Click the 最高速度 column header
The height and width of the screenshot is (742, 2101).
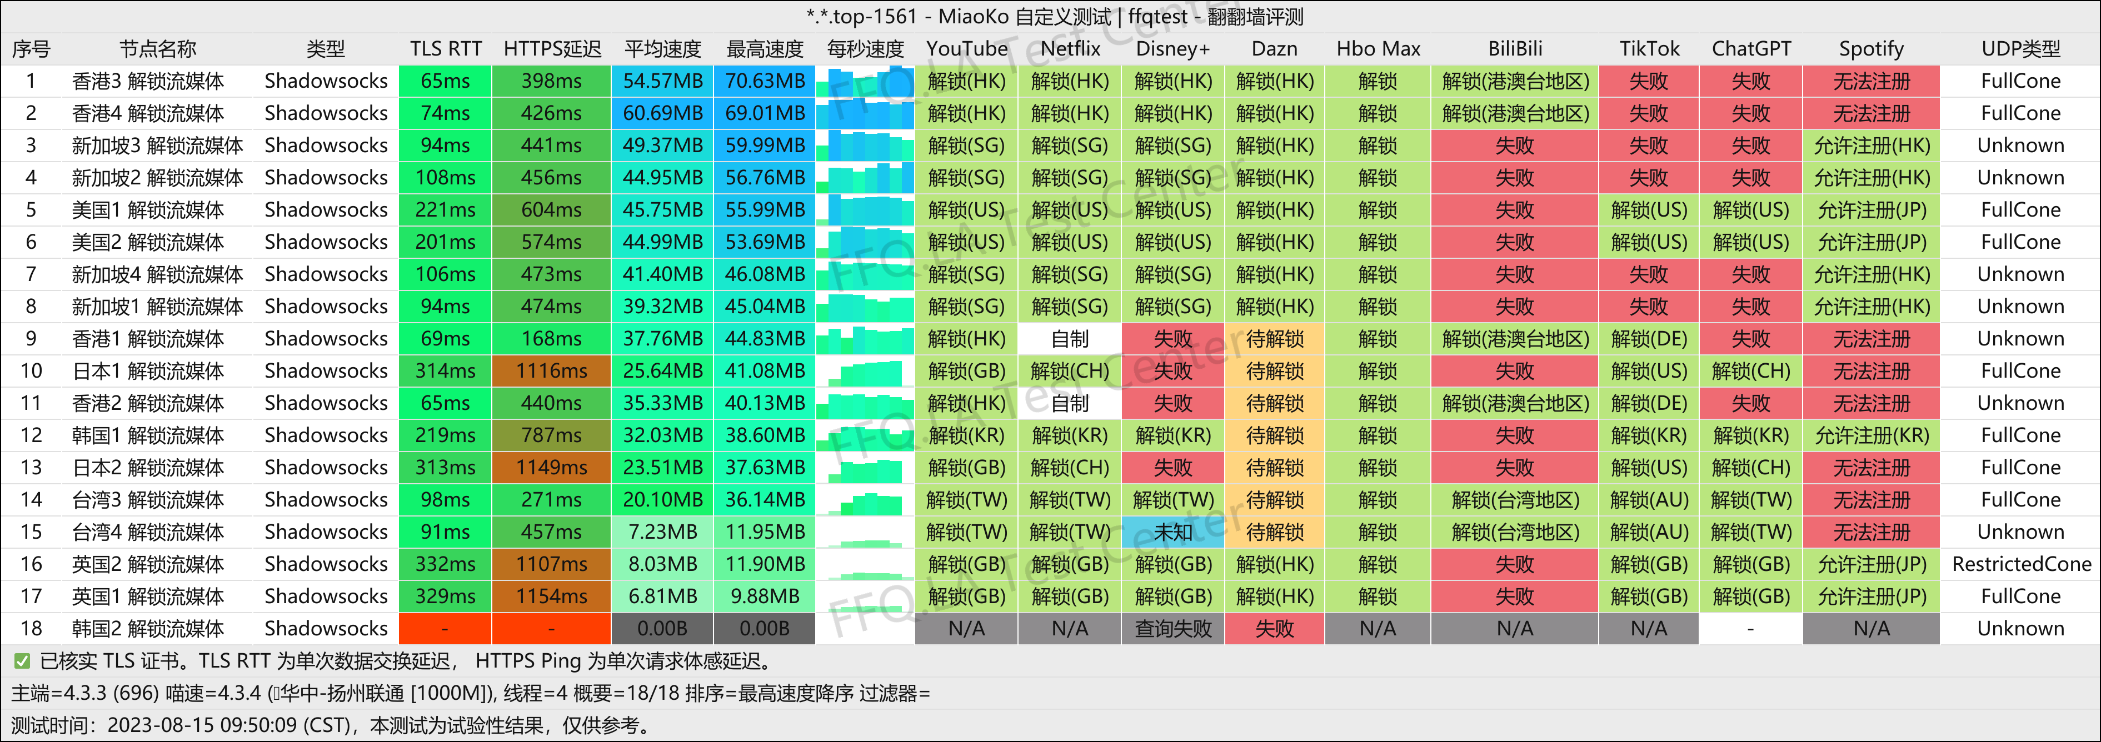[765, 49]
